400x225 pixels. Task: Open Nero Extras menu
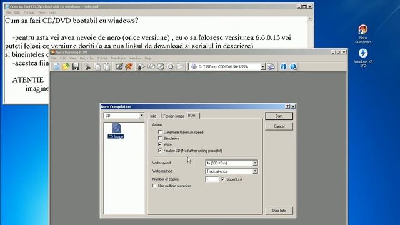(x=102, y=58)
